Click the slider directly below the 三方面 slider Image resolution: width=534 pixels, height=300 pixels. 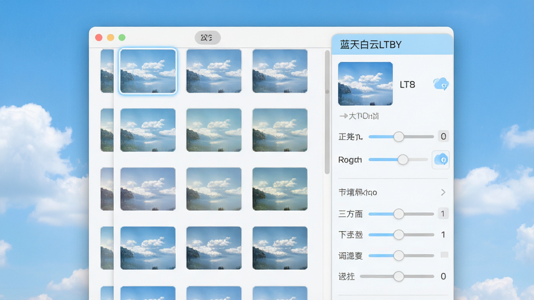[401, 235]
